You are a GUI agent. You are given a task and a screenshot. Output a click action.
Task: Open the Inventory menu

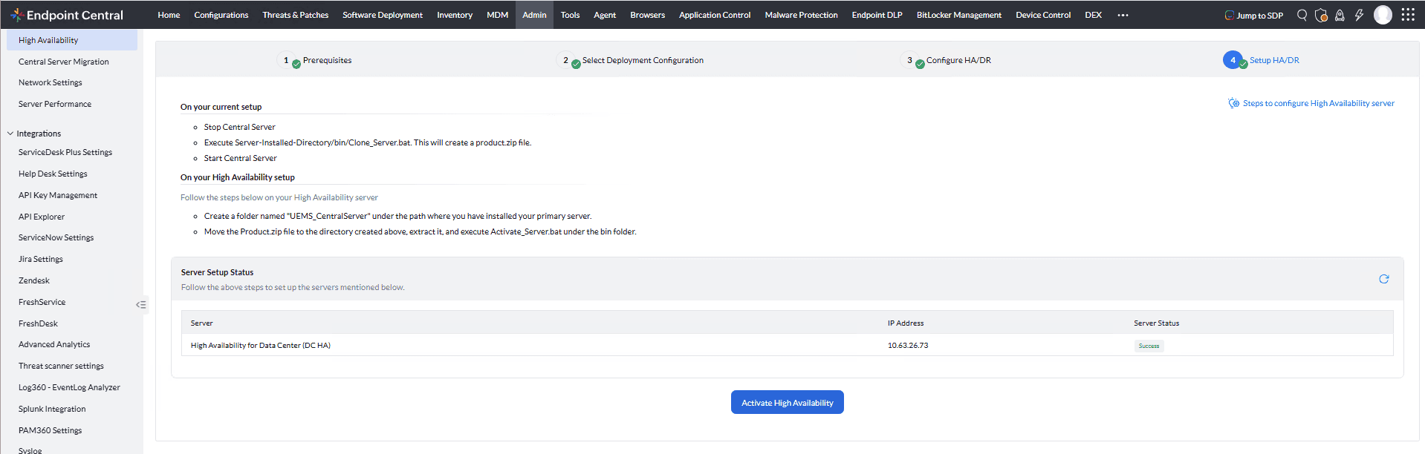[x=455, y=15]
